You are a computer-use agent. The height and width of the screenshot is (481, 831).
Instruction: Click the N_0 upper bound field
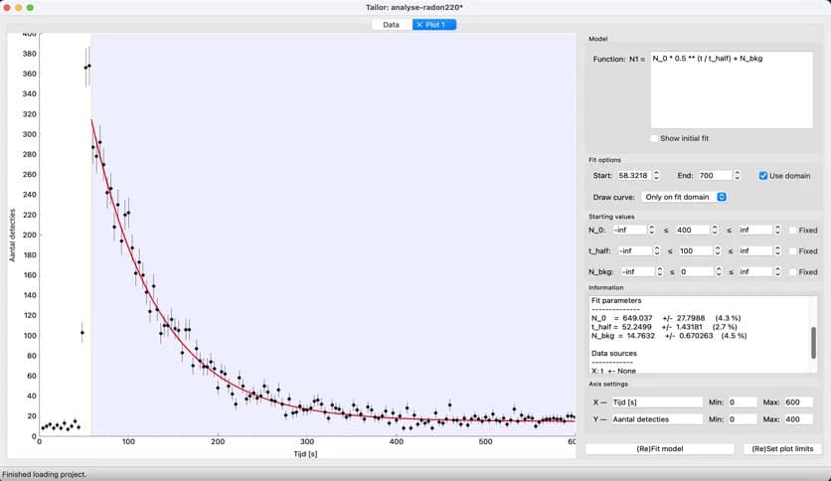755,230
